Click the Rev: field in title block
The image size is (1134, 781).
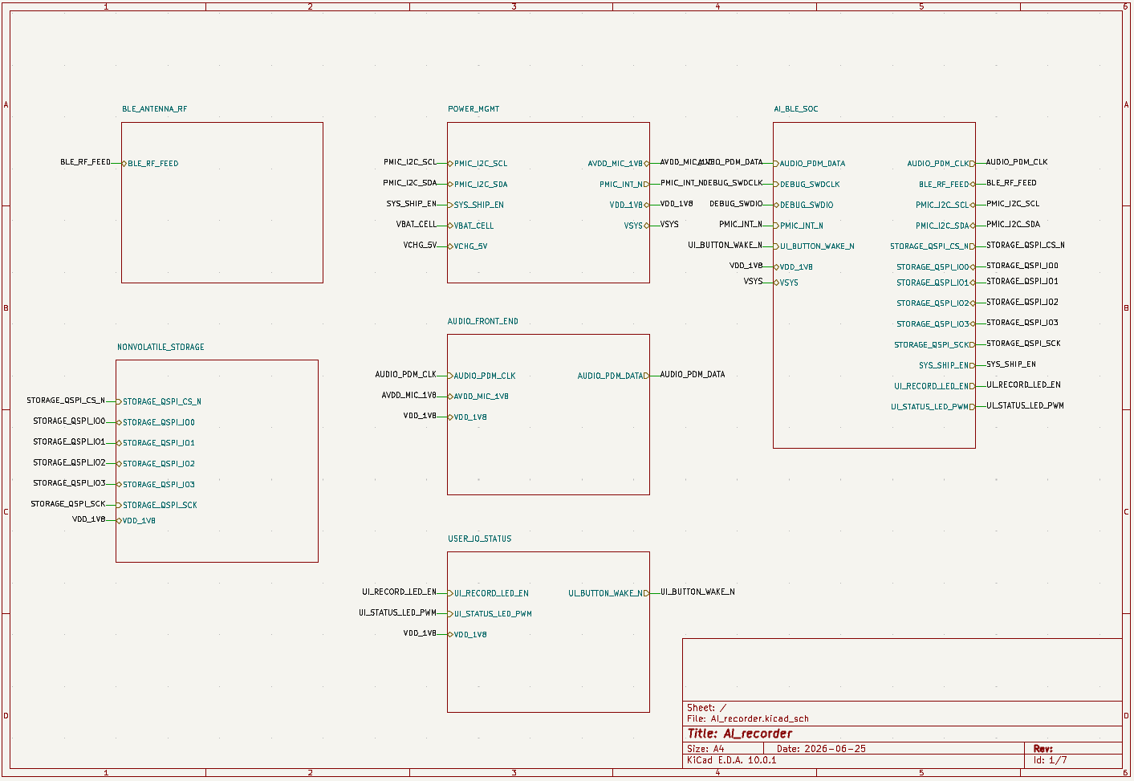pos(1043,749)
